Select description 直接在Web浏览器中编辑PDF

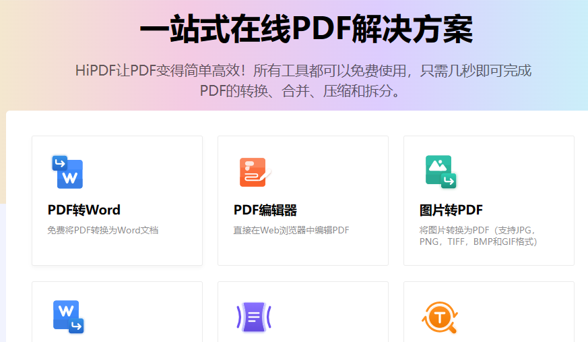point(291,230)
